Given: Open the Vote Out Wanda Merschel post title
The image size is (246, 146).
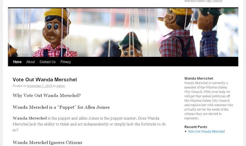Looking at the screenshot, I should tap(45, 80).
